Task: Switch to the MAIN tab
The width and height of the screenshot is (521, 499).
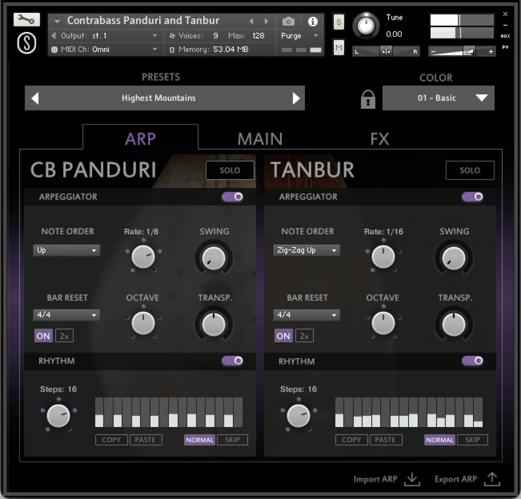Action: point(260,138)
